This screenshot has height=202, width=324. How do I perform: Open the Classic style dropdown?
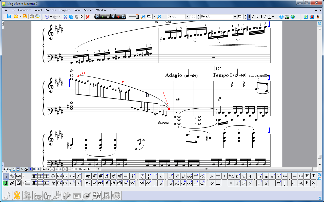tap(188, 17)
